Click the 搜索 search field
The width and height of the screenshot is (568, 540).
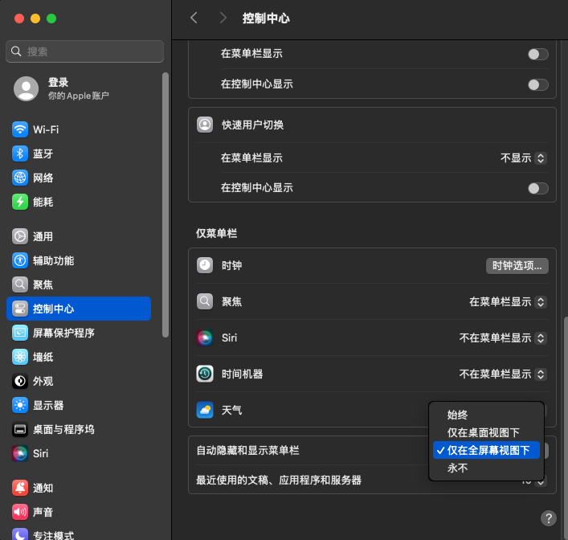pyautogui.click(x=84, y=51)
